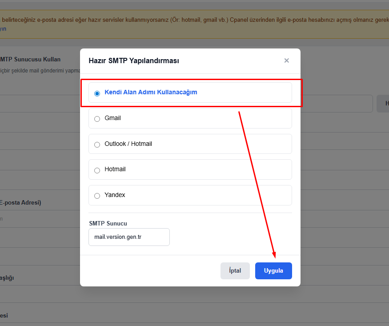This screenshot has width=389, height=326.
Task: Click the Yandex label text
Action: [115, 195]
